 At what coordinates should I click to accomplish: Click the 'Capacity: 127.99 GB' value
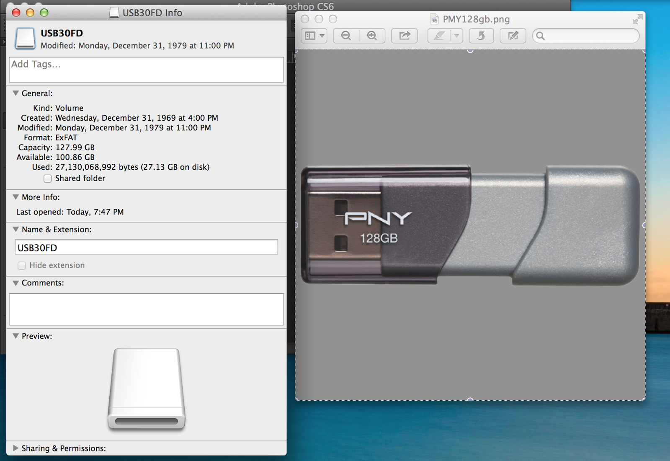pos(75,148)
